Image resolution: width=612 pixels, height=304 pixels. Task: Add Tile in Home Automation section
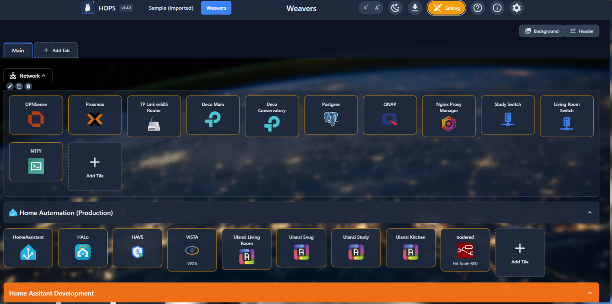[x=520, y=253]
